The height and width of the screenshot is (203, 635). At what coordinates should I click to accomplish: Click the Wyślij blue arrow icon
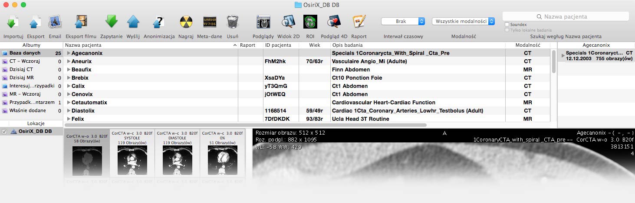133,22
